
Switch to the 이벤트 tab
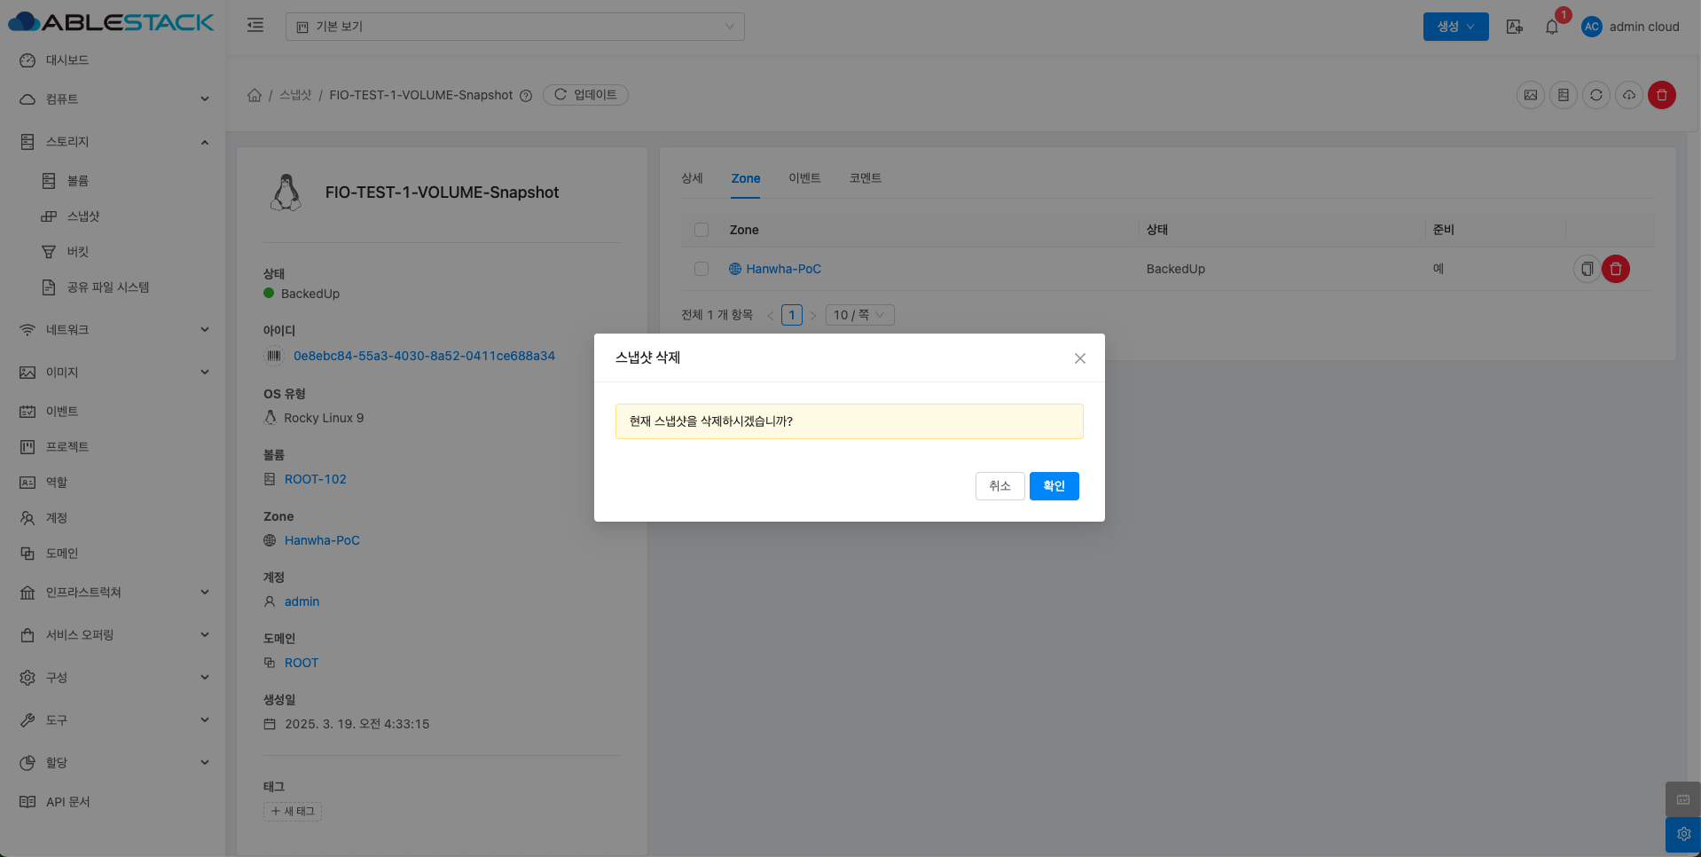(803, 178)
